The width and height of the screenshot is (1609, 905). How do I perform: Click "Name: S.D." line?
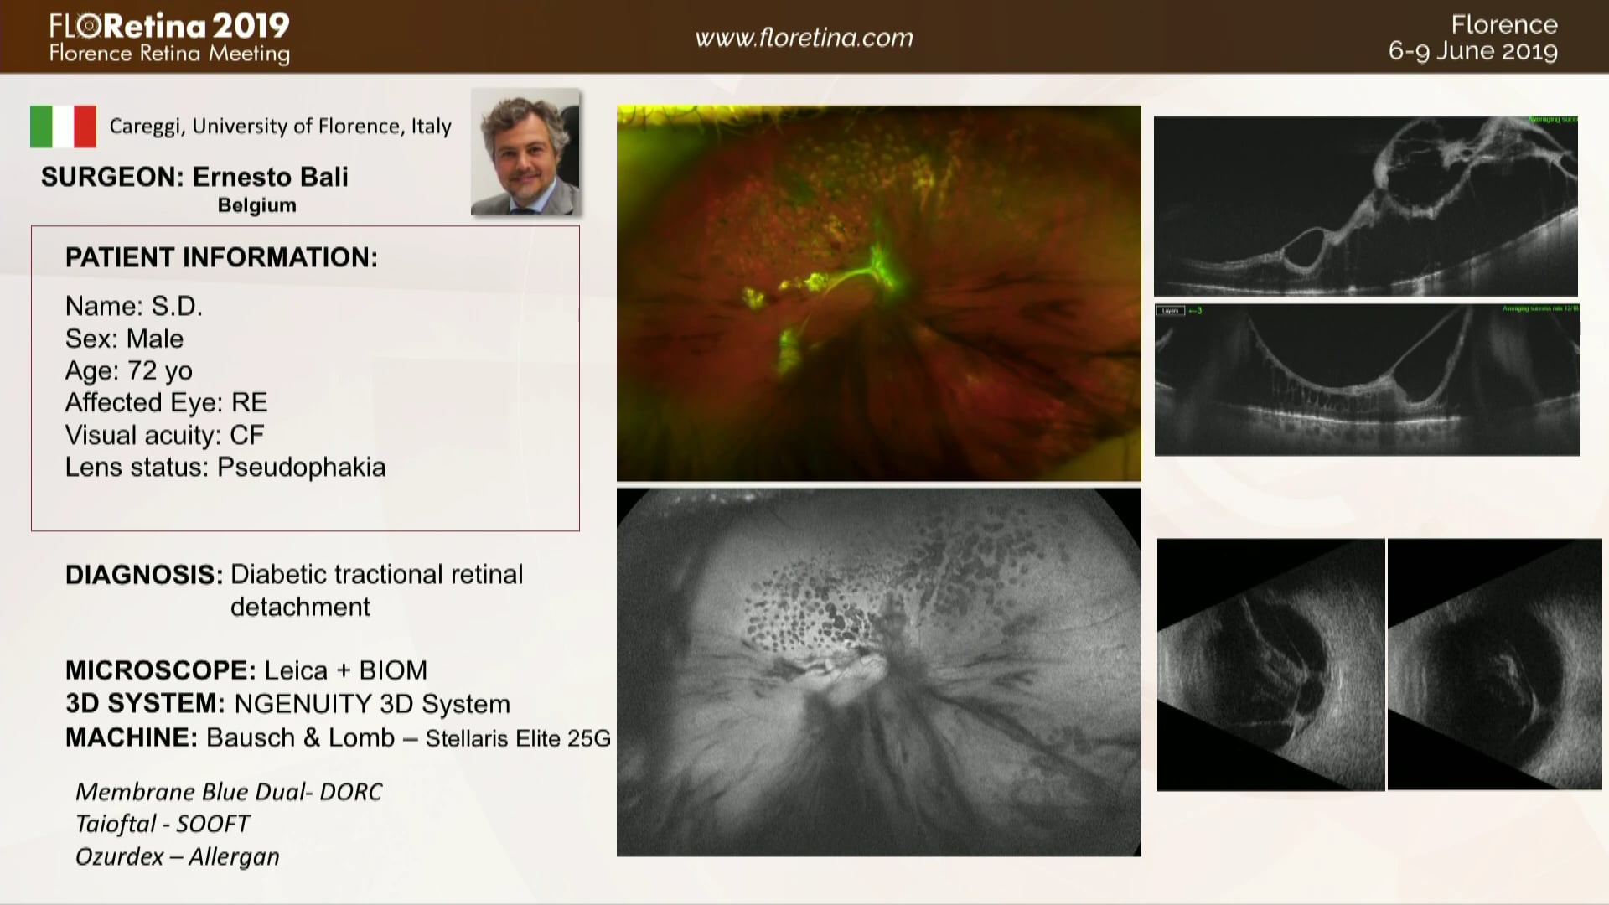(x=134, y=306)
